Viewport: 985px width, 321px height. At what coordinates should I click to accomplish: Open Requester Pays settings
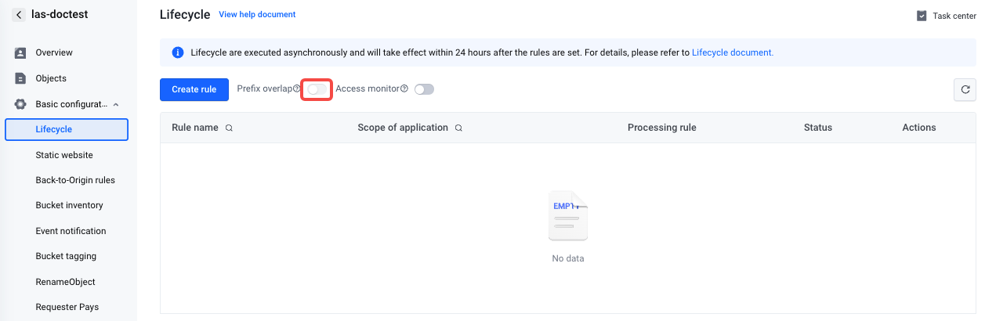tap(67, 307)
